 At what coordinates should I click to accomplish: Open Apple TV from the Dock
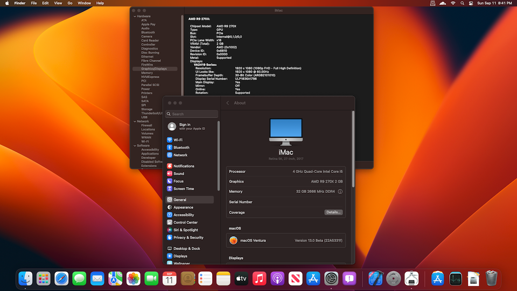coord(241,279)
